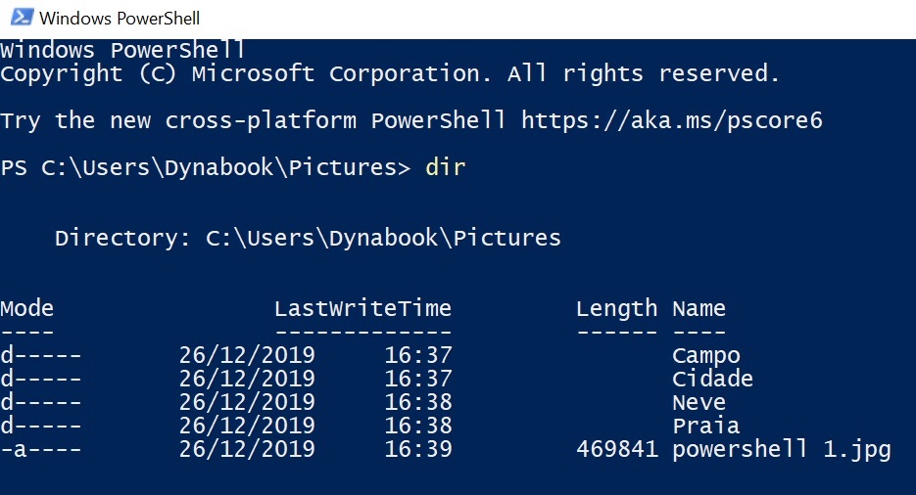The width and height of the screenshot is (916, 495).
Task: Click the Mode column header
Action: [26, 308]
